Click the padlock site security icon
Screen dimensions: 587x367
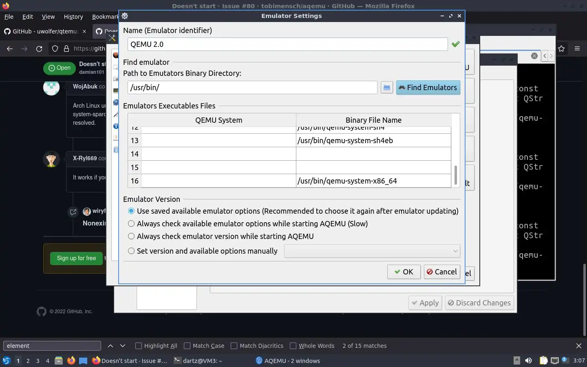(66, 49)
